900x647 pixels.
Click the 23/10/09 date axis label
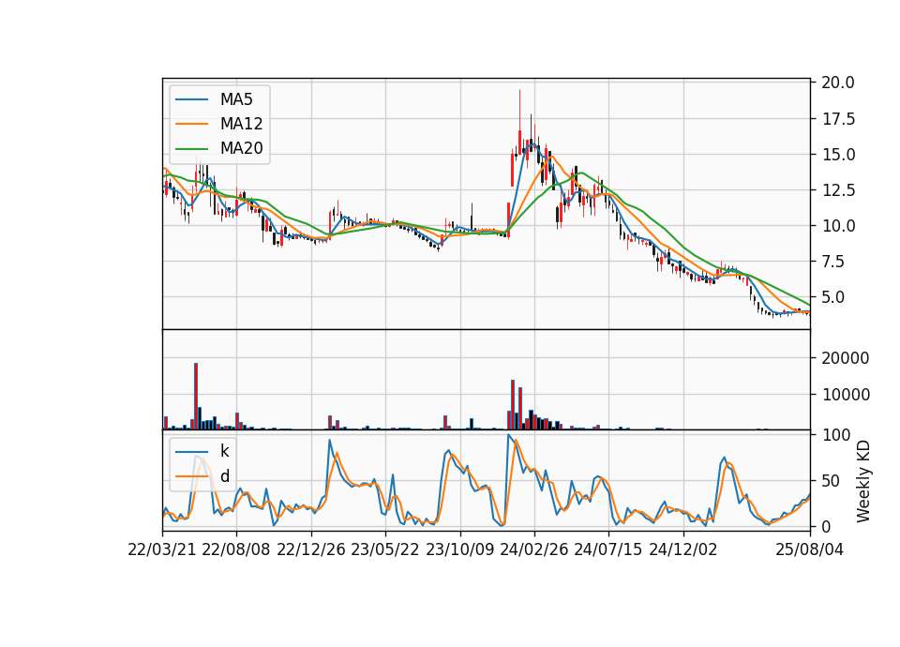[x=459, y=549]
